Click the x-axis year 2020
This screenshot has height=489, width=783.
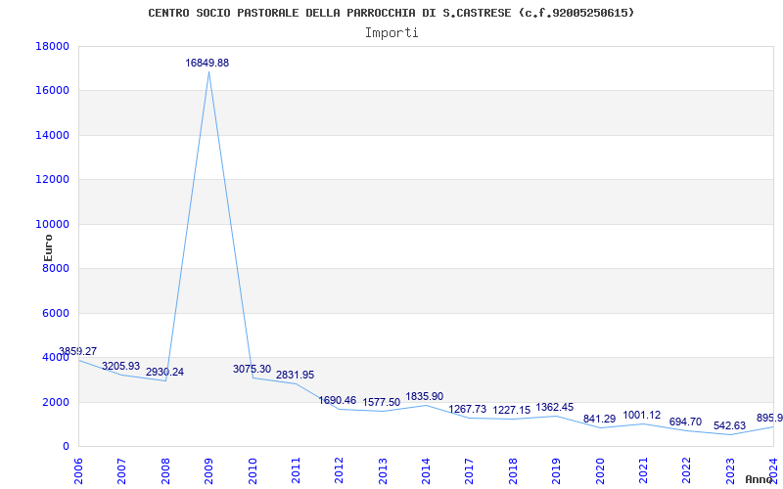point(600,470)
